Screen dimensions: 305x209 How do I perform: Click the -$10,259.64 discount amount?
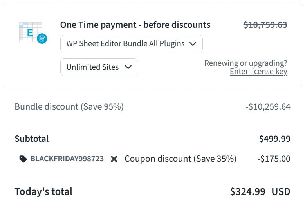(269, 106)
